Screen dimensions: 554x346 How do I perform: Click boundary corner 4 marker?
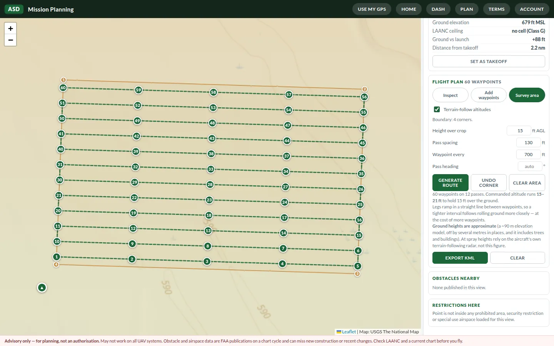point(56,264)
